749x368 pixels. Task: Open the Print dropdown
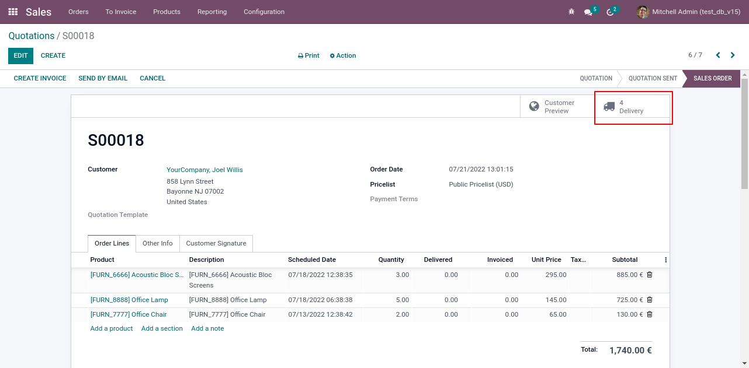coord(308,56)
